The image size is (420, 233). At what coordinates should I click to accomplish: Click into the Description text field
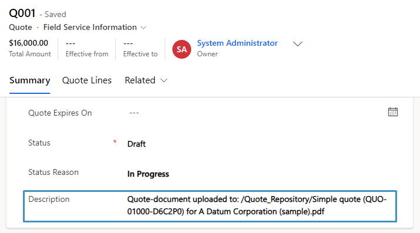click(x=256, y=205)
